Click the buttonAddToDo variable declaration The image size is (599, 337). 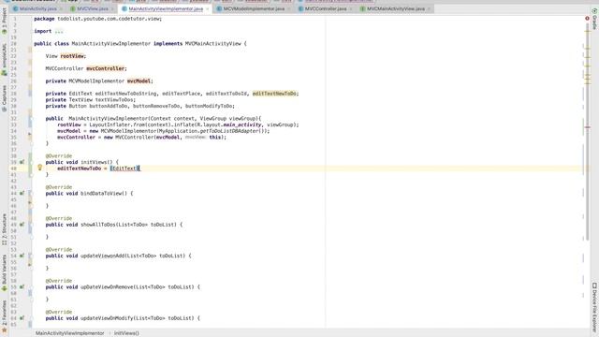click(109, 106)
